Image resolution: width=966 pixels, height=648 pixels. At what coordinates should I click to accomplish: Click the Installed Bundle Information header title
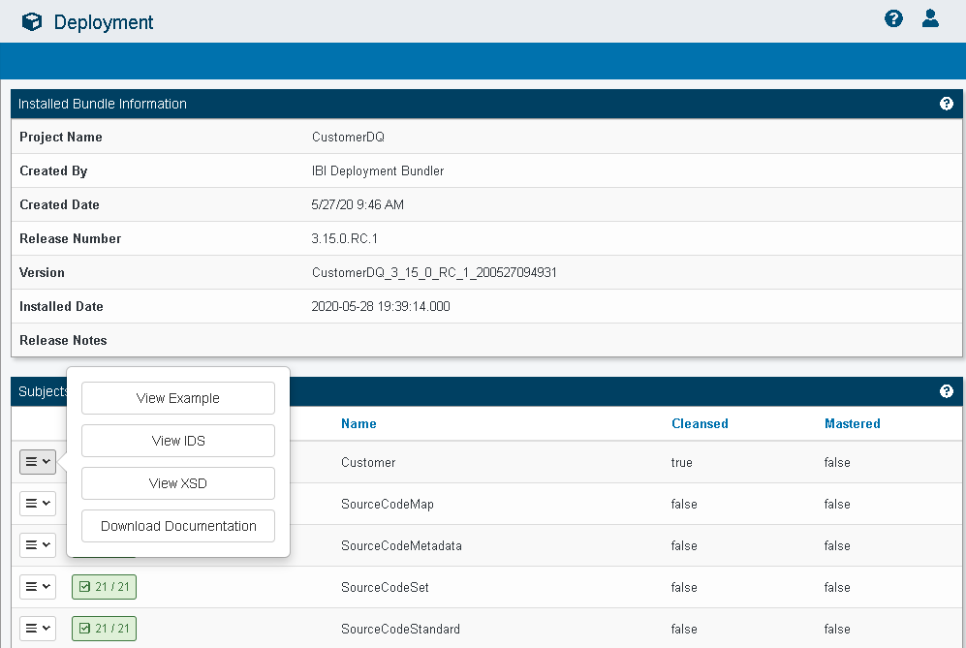point(103,104)
